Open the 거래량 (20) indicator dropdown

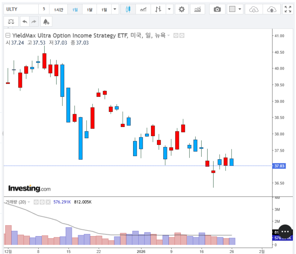[x=29, y=202]
